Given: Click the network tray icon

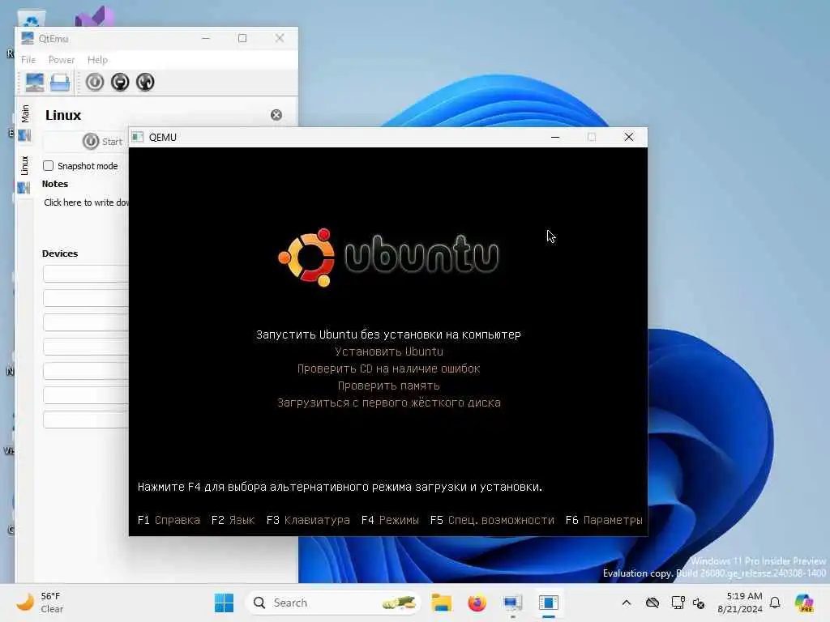Looking at the screenshot, I should [678, 603].
